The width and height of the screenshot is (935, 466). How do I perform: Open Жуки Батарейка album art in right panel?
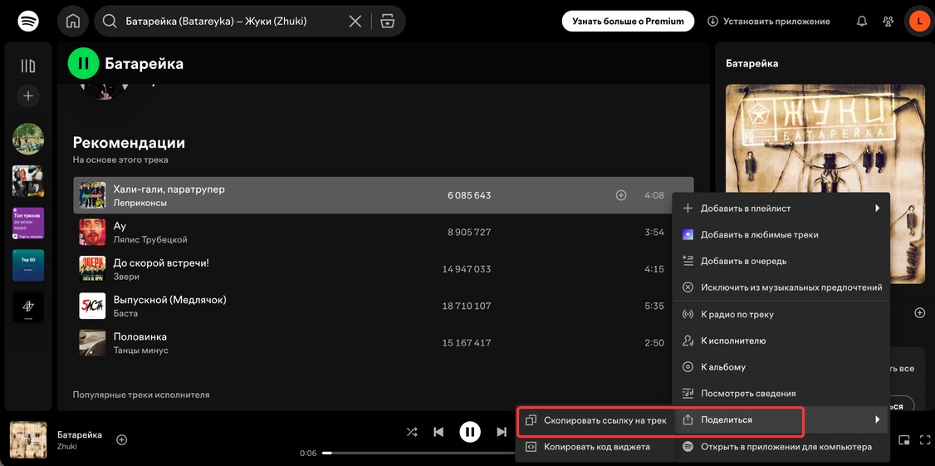click(825, 184)
